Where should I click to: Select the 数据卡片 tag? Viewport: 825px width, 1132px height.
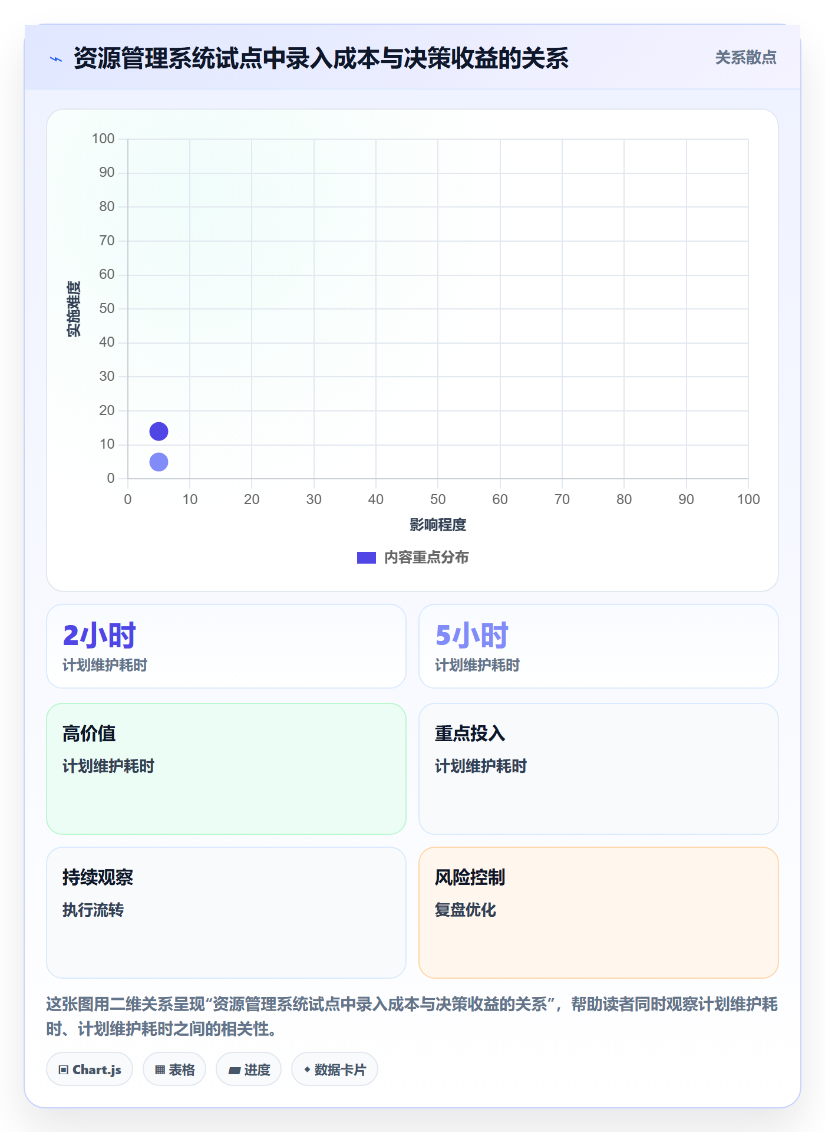(335, 1070)
